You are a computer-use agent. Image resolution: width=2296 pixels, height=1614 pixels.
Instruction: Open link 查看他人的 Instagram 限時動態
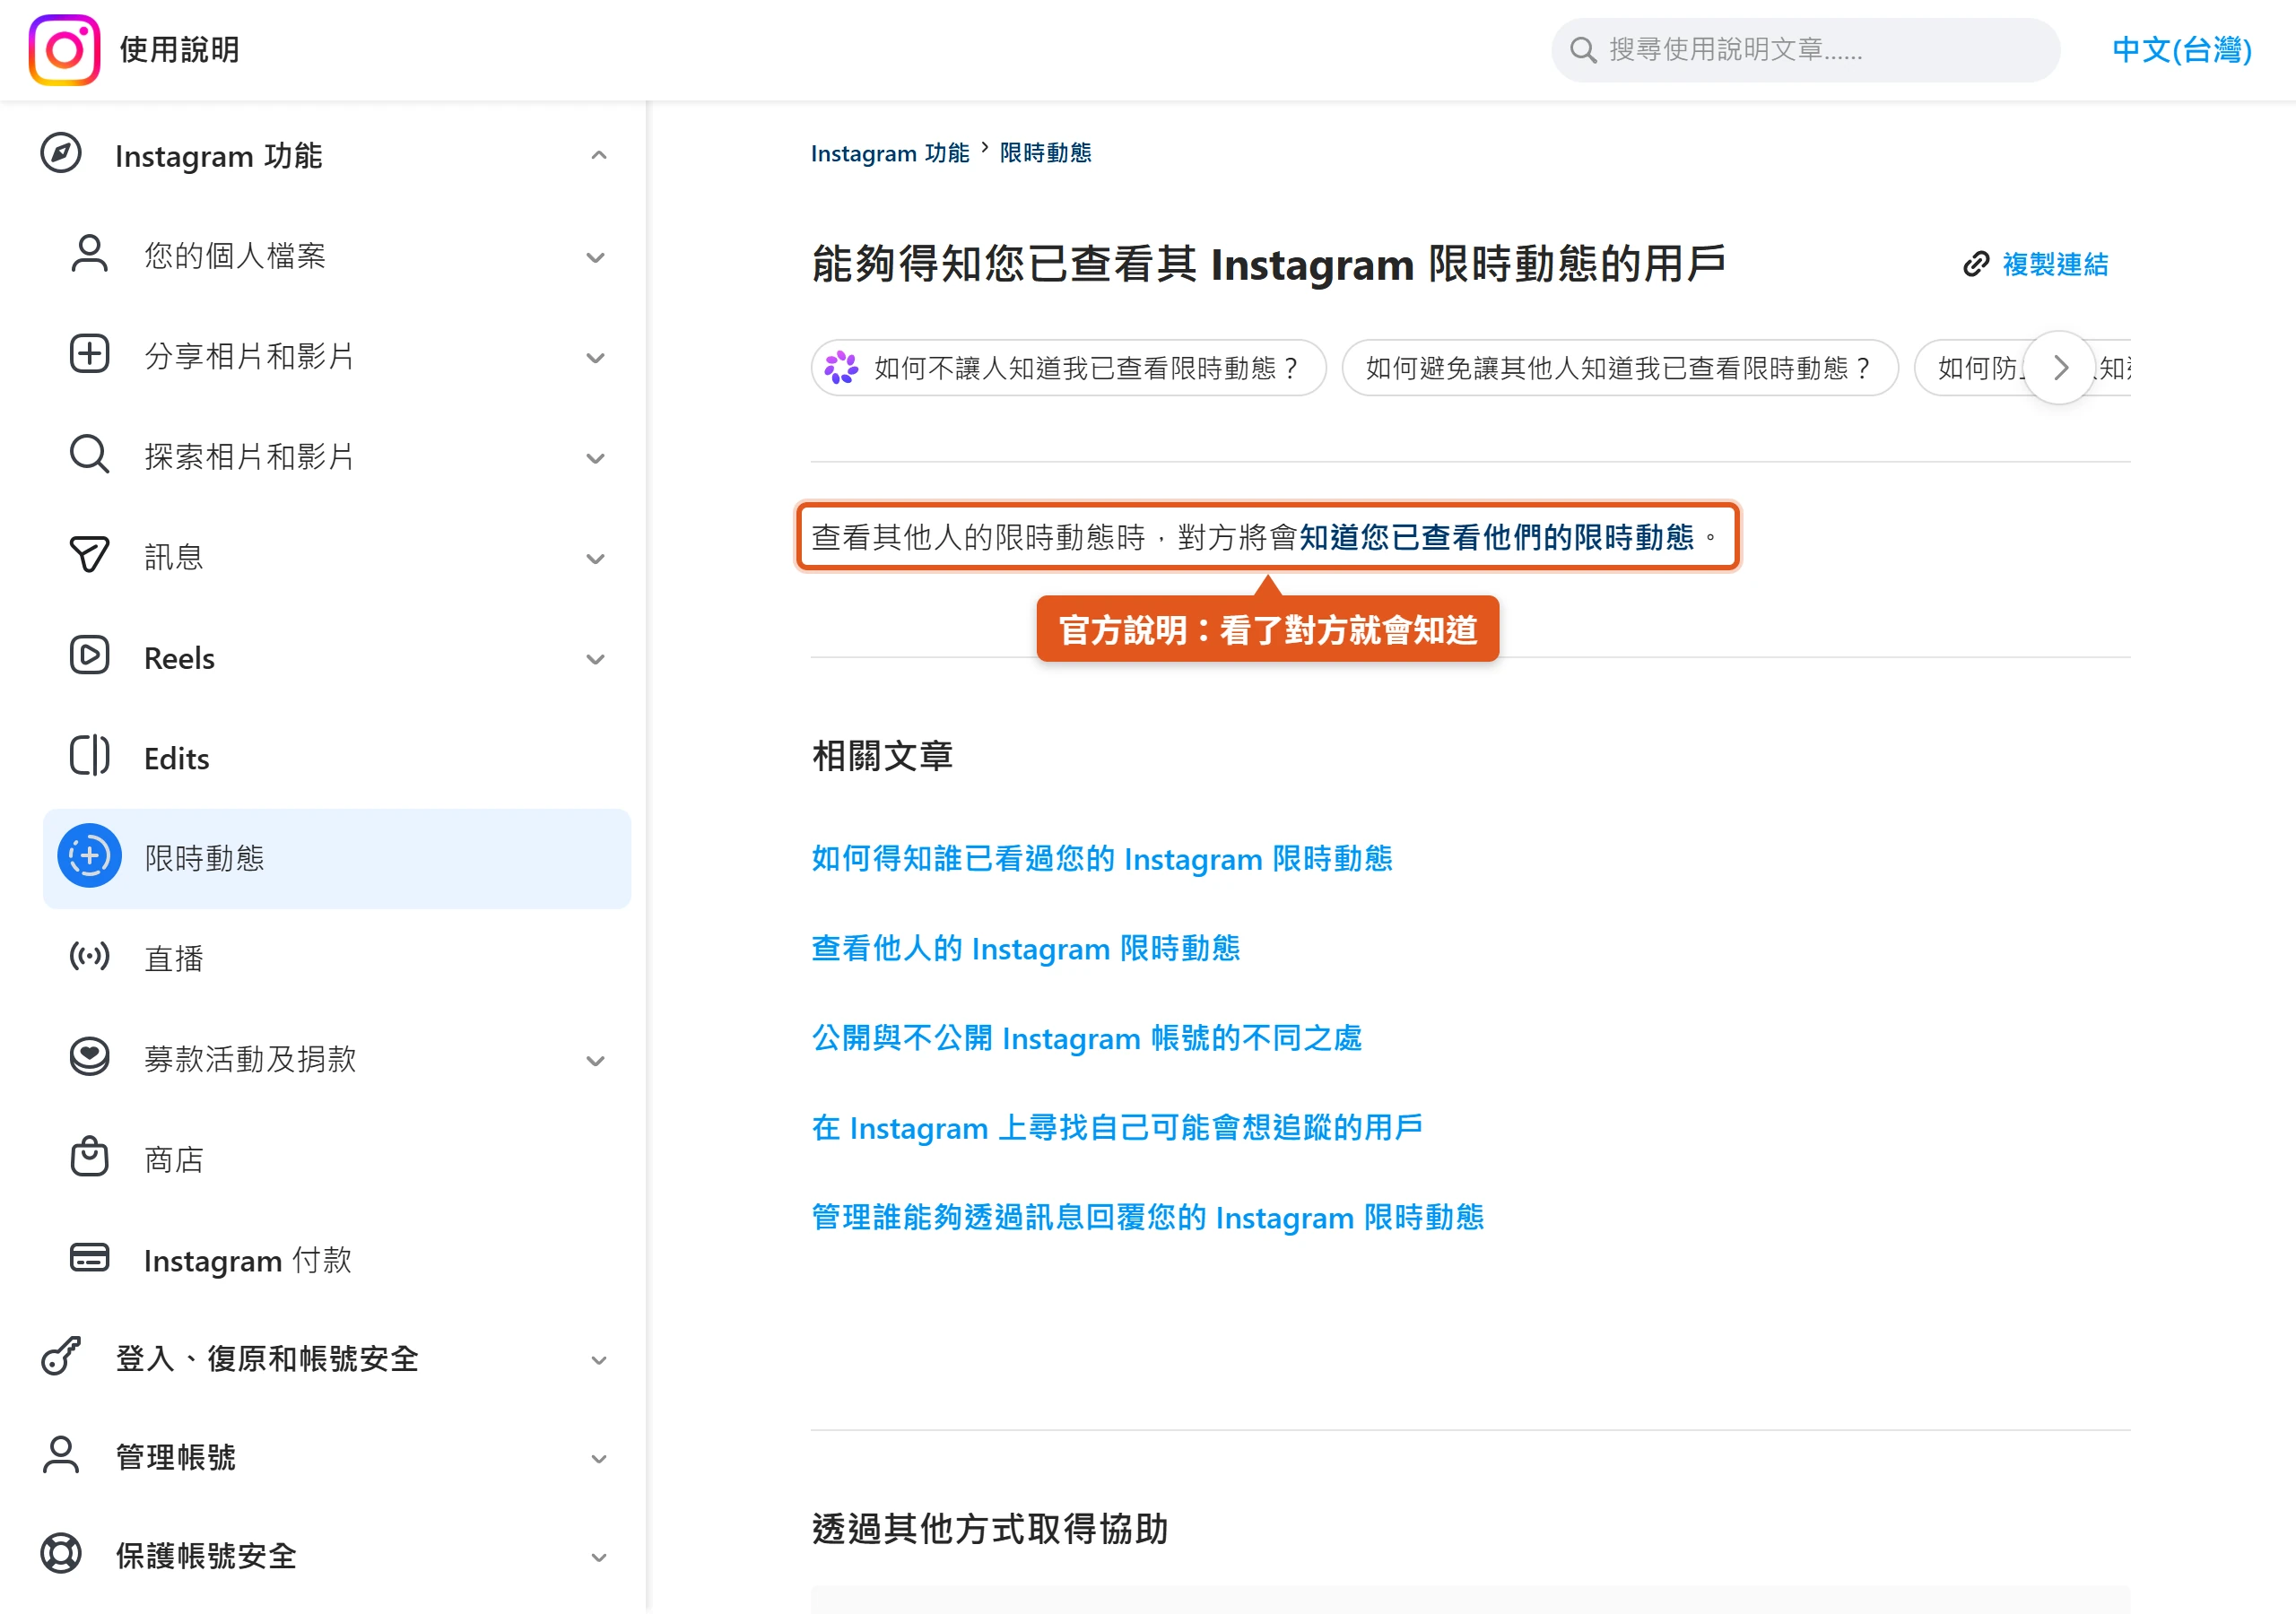(x=1026, y=948)
